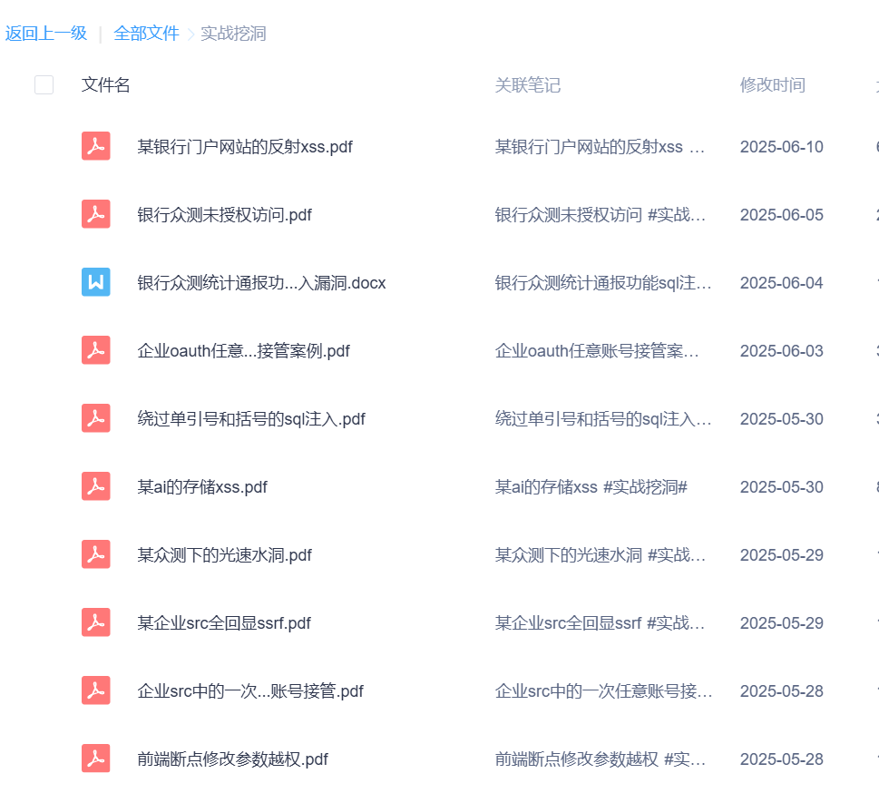Viewport: 879px width, 793px height.
Task: Open linked note 绕过单引号和括号的sql注入...
Action: pyautogui.click(x=603, y=418)
